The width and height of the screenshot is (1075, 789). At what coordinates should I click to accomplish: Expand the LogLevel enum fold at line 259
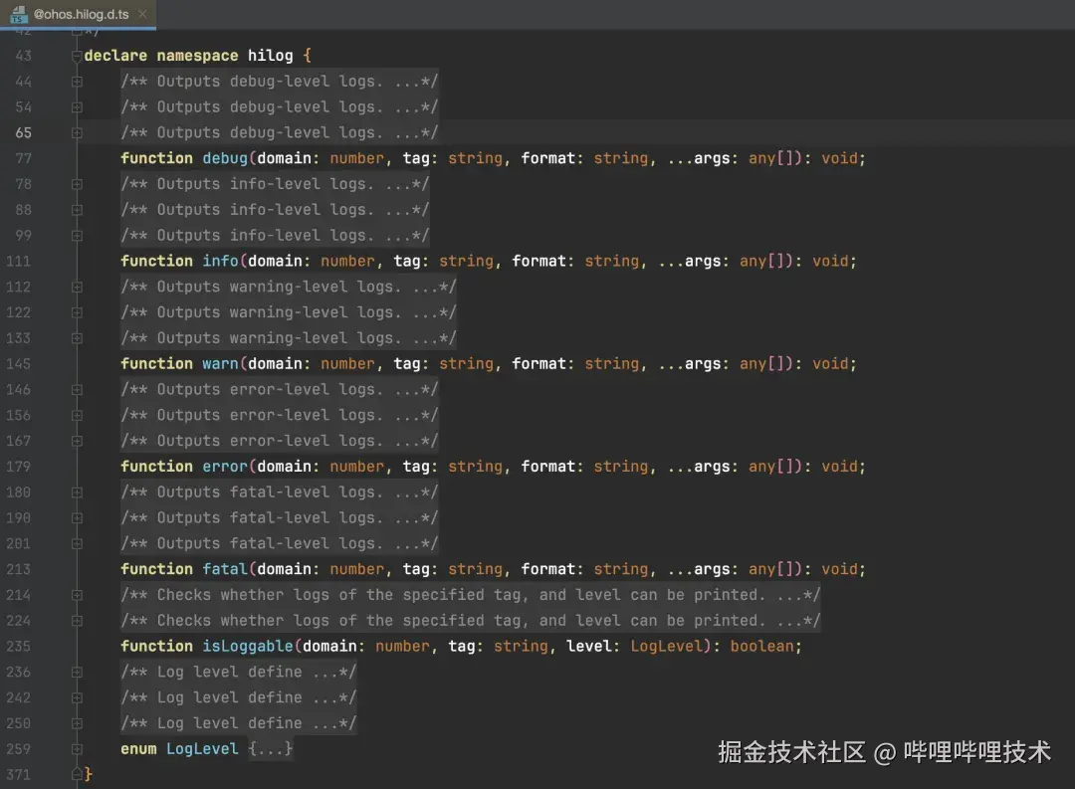pos(77,749)
